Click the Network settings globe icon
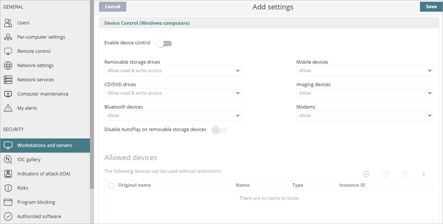 tap(8, 65)
